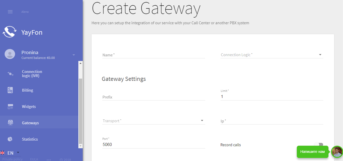Open the EN language selector
The height and width of the screenshot is (161, 343).
(x=10, y=153)
